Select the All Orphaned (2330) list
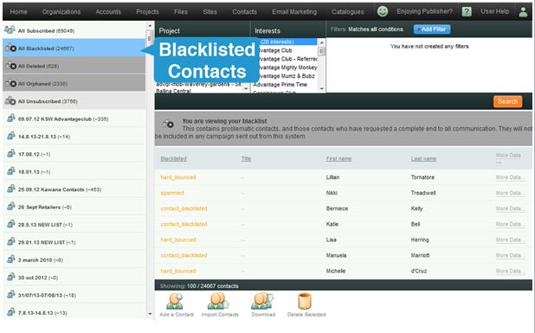 pyautogui.click(x=74, y=84)
